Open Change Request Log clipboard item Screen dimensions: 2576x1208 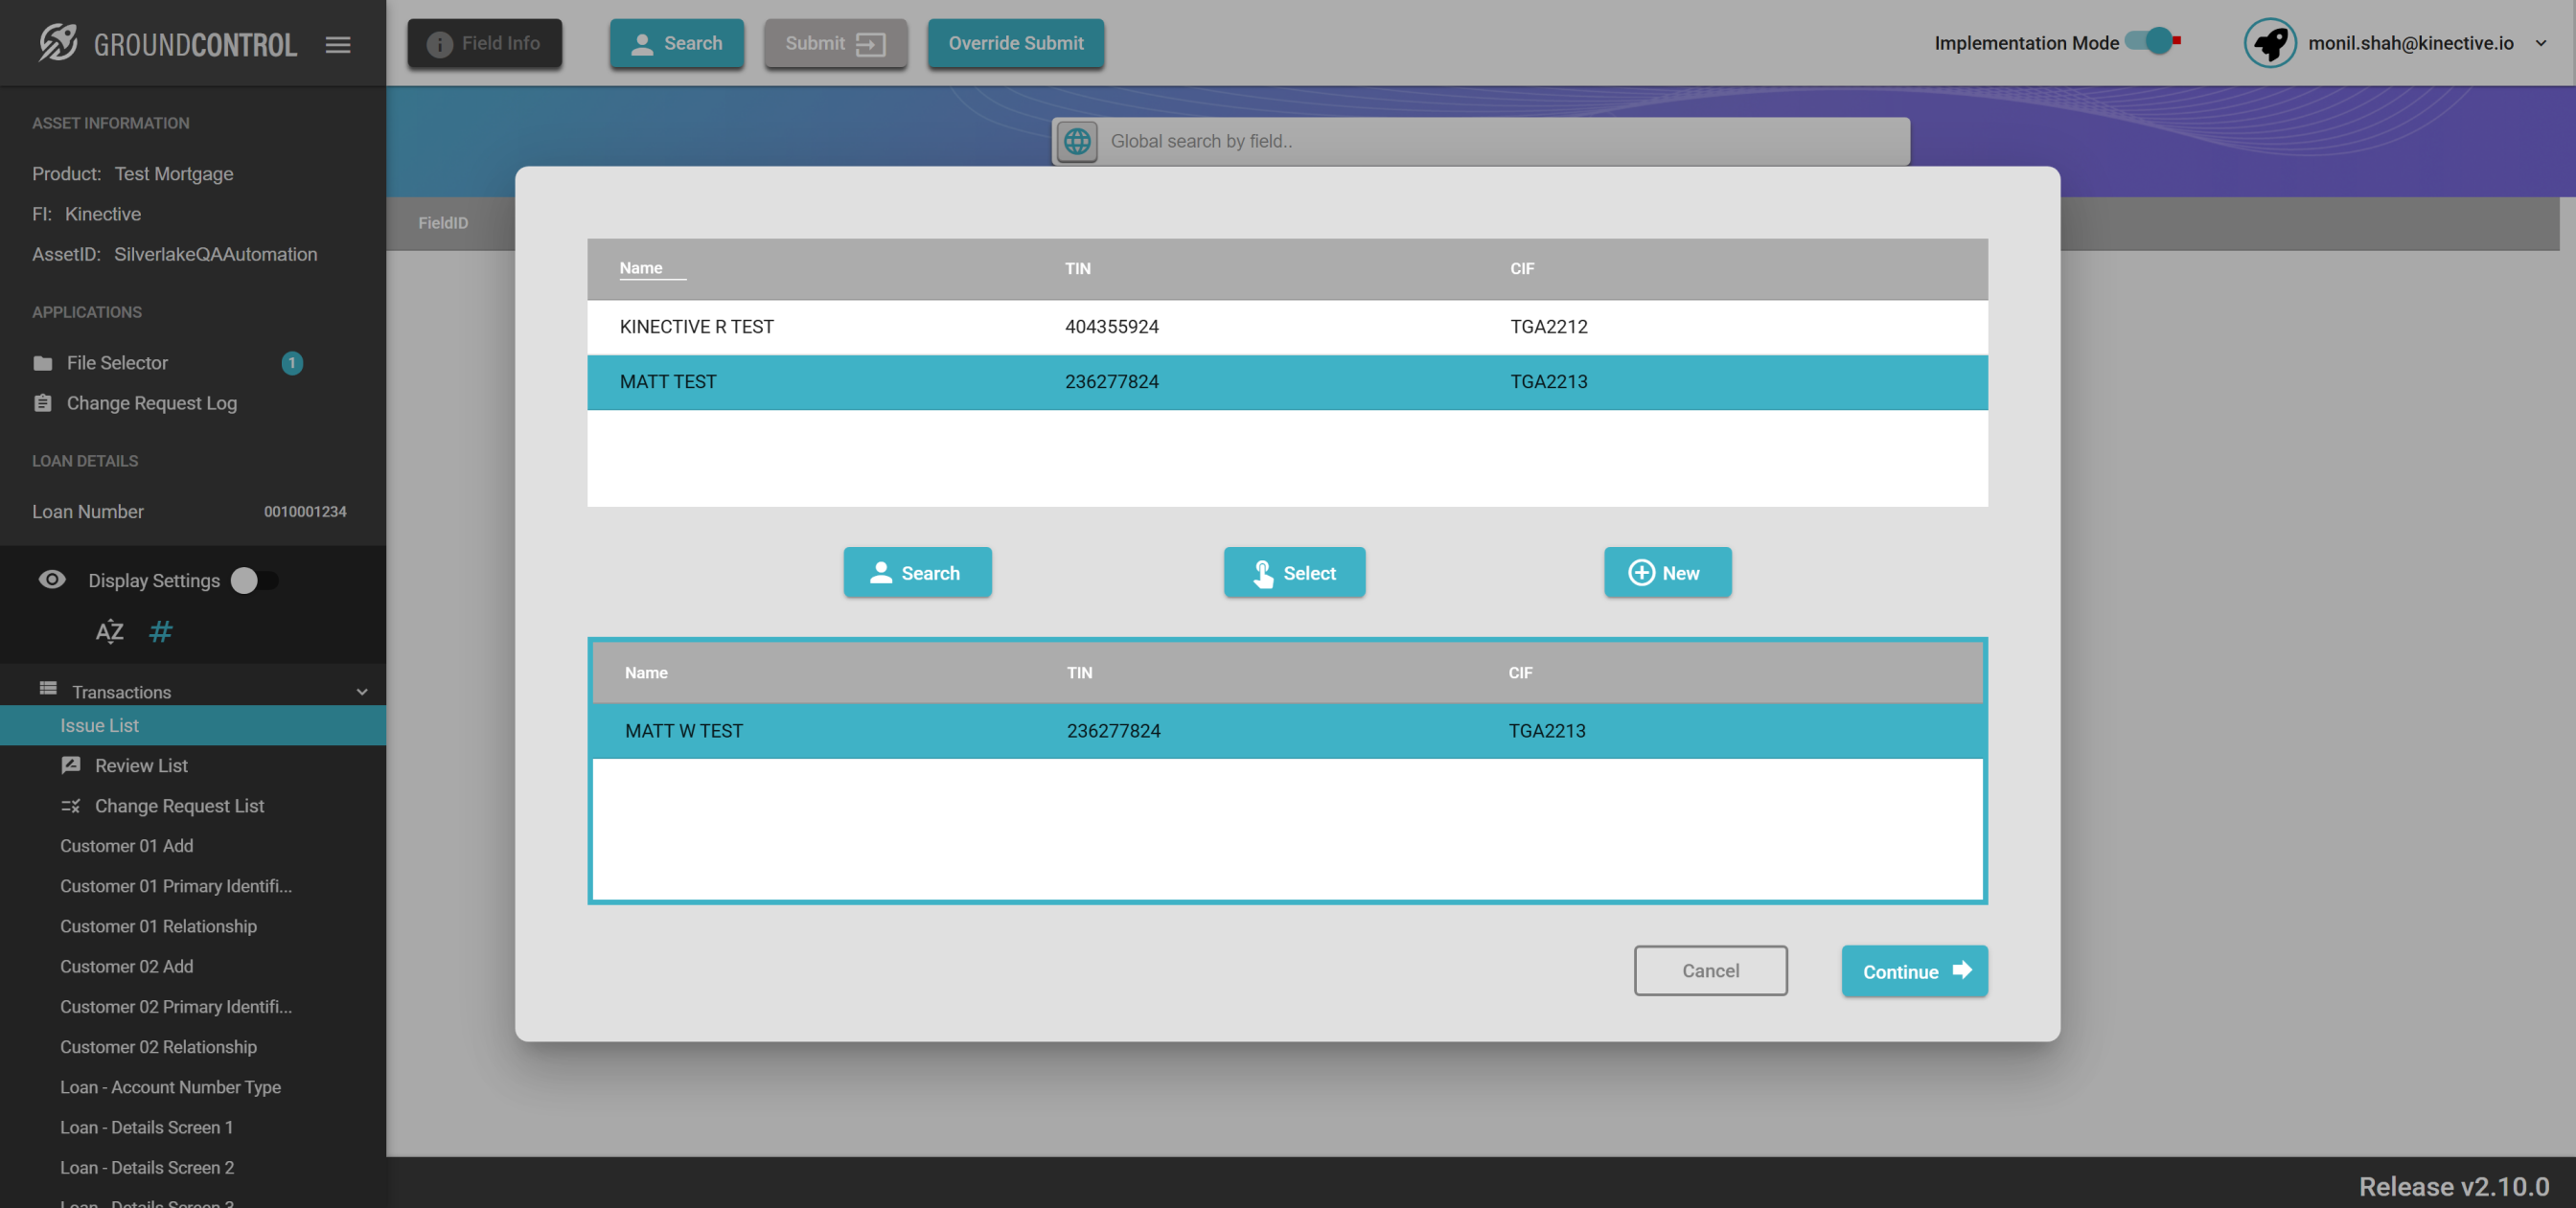click(x=151, y=403)
